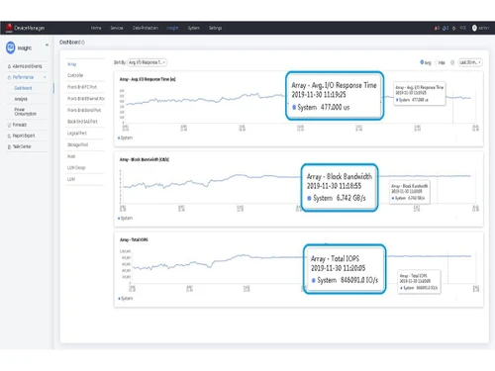Viewport: 495px width, 371px height.
Task: Click the Array - Avg. I/O Response Time title
Action: 148,79
